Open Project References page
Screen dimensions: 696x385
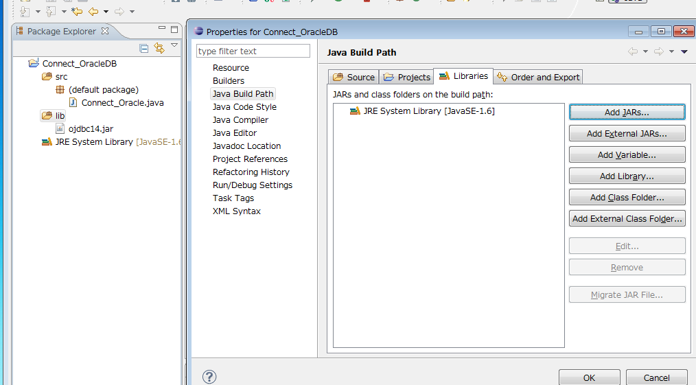(250, 159)
